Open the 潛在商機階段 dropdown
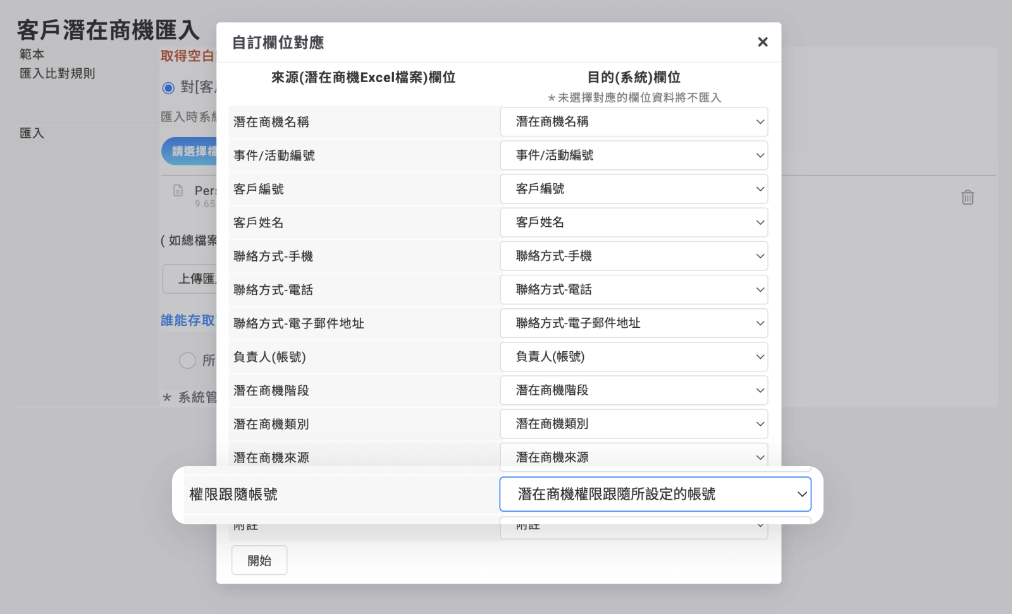Screen dimensions: 1012x614 [634, 390]
